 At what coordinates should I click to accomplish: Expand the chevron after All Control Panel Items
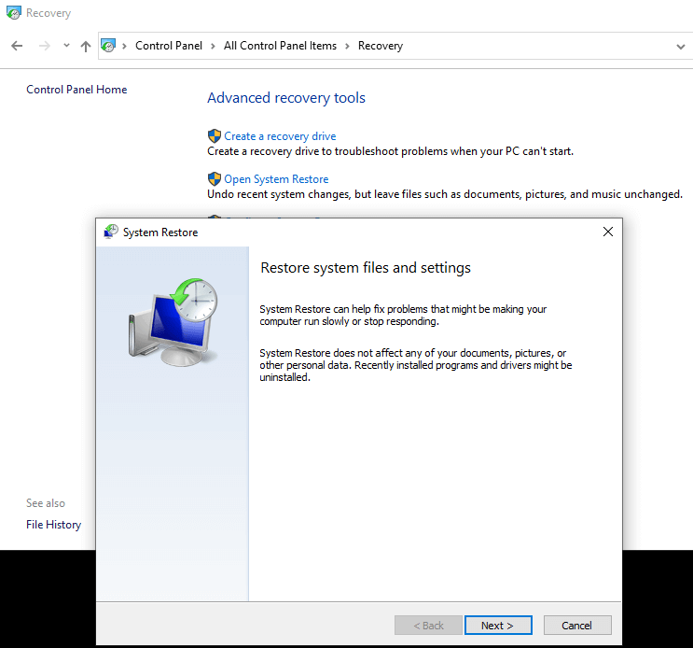pos(347,46)
